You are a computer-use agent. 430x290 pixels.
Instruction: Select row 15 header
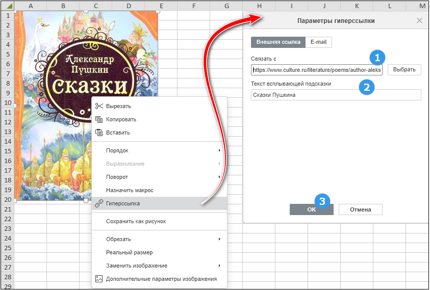pos(8,151)
